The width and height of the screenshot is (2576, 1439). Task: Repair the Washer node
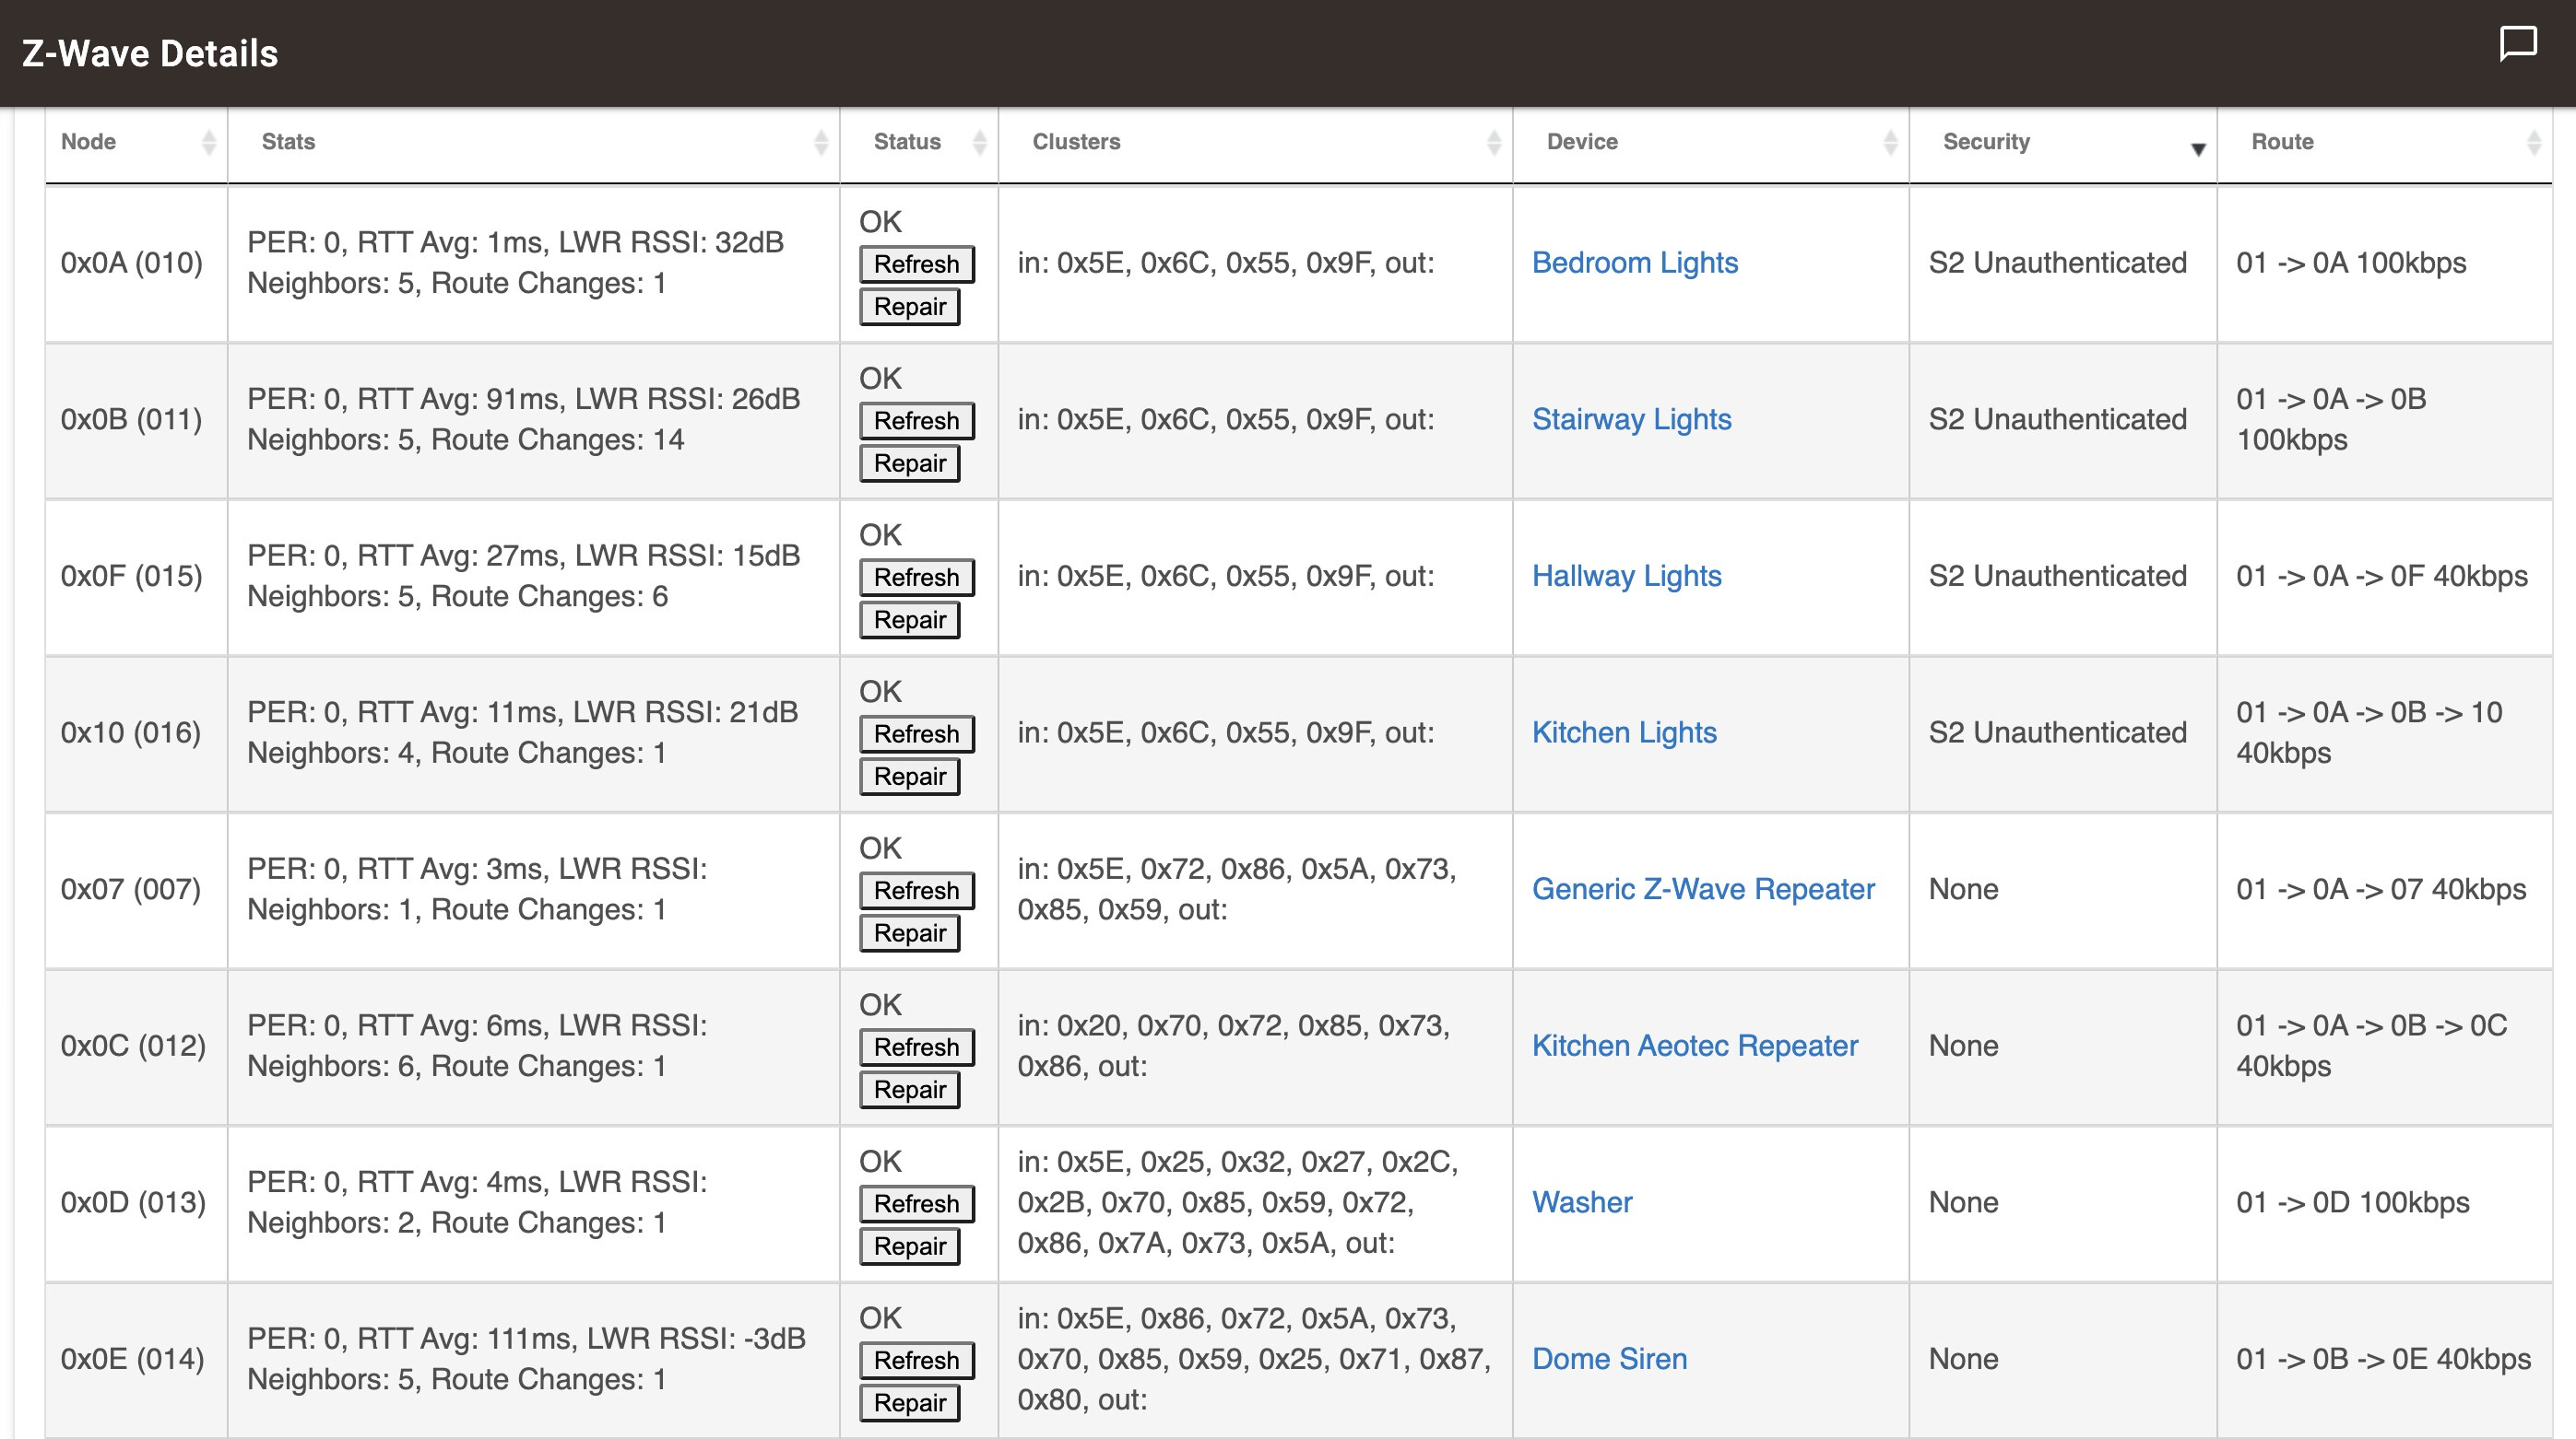(x=909, y=1247)
